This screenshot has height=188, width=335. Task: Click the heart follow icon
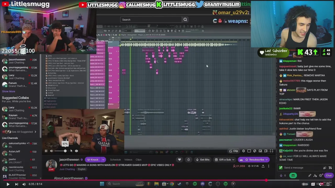[180, 160]
